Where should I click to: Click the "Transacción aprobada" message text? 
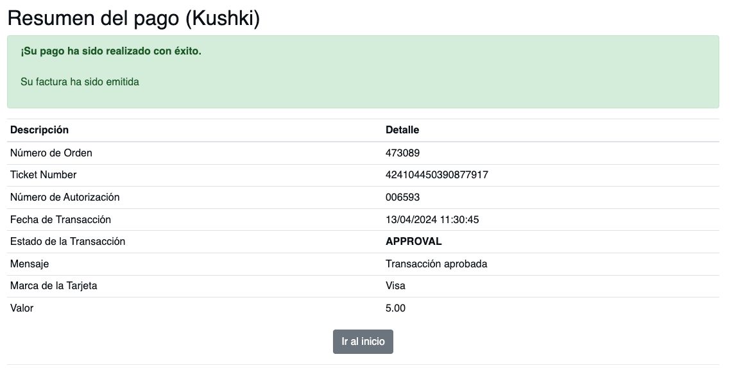(x=437, y=264)
